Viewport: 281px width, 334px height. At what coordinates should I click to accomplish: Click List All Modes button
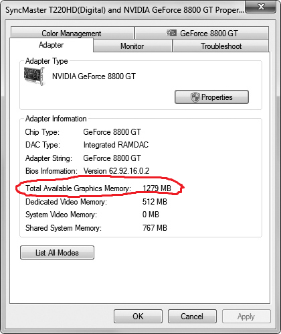pyautogui.click(x=57, y=253)
